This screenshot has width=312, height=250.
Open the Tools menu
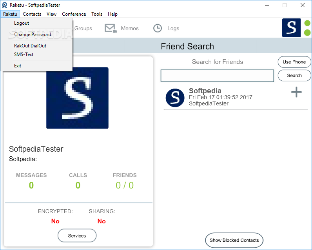[x=97, y=14]
